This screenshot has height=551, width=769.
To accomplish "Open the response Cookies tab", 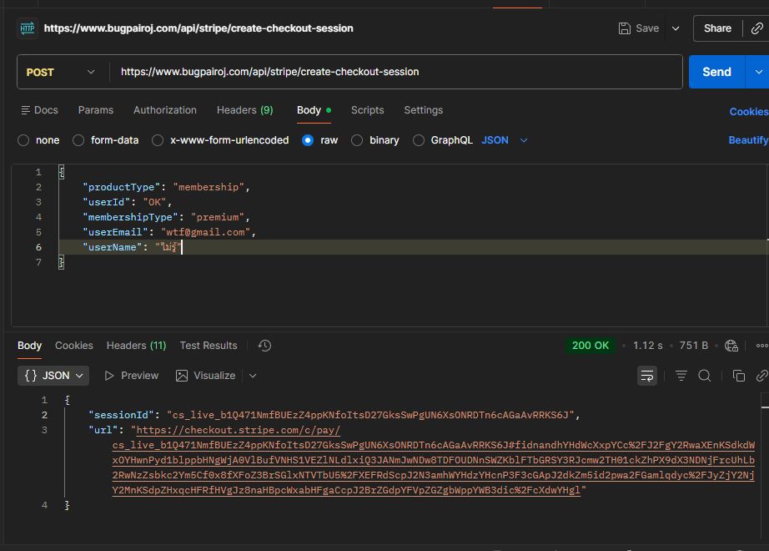I will click(x=74, y=346).
